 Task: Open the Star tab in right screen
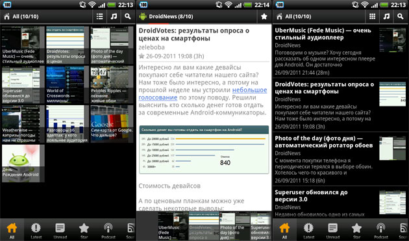pos(356,230)
